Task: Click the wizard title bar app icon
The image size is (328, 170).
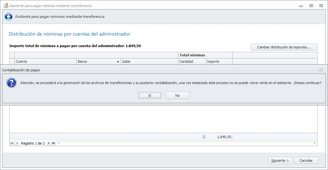Action: point(6,5)
